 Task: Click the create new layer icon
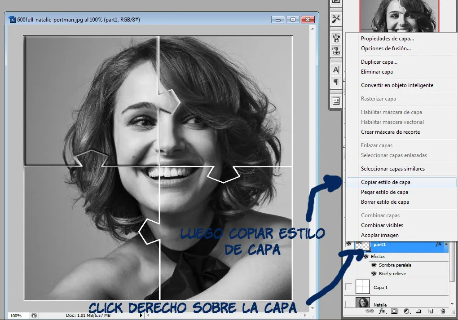(x=430, y=311)
